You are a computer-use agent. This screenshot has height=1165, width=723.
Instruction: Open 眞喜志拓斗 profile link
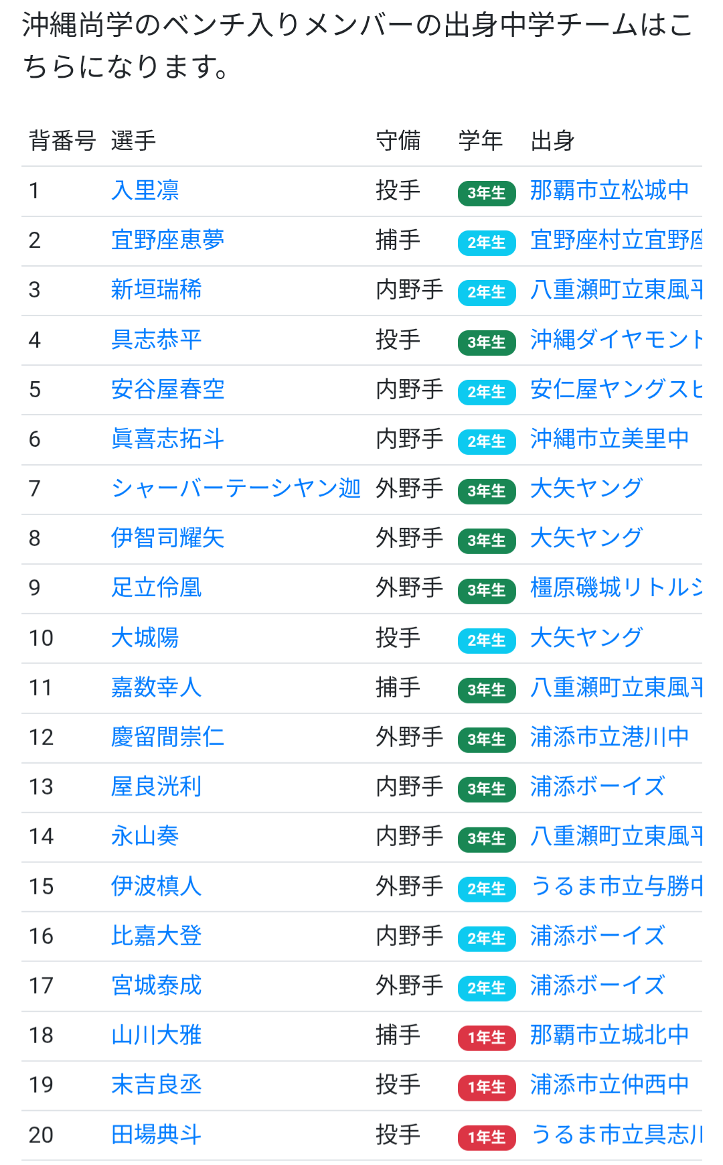(x=167, y=439)
